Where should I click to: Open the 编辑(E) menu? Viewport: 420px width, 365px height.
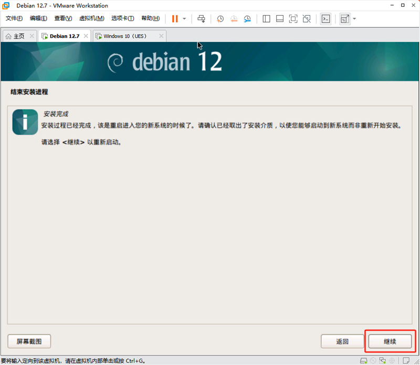point(38,18)
